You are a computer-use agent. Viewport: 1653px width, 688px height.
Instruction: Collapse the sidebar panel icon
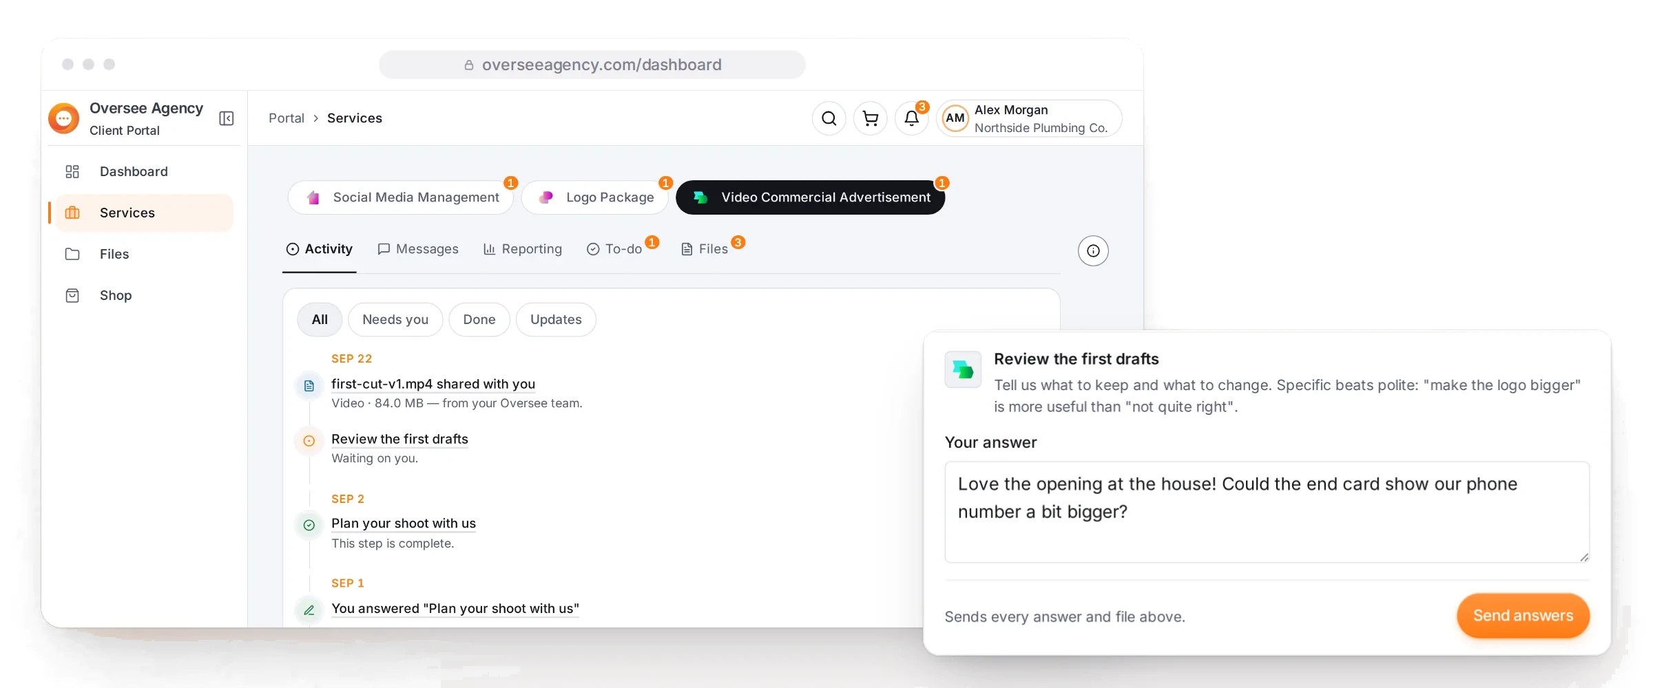point(227,118)
